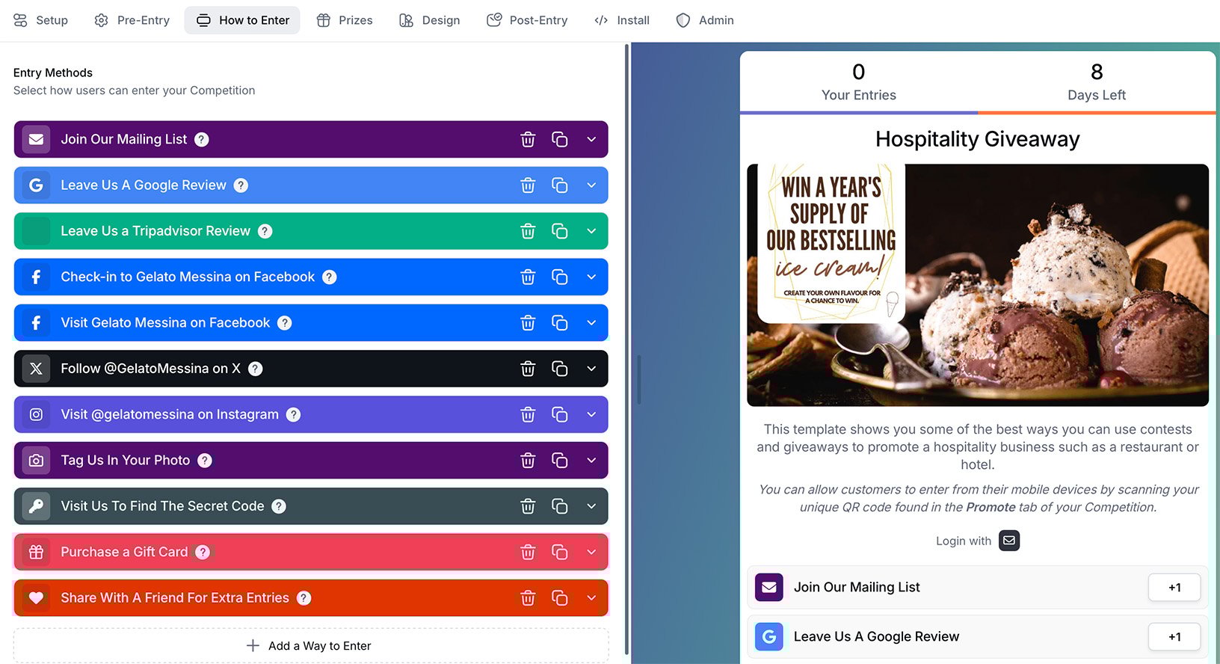This screenshot has width=1220, height=664.
Task: Click the Hospitality Giveaway title
Action: pyautogui.click(x=978, y=139)
